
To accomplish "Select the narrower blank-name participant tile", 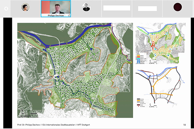I will pos(147,9).
